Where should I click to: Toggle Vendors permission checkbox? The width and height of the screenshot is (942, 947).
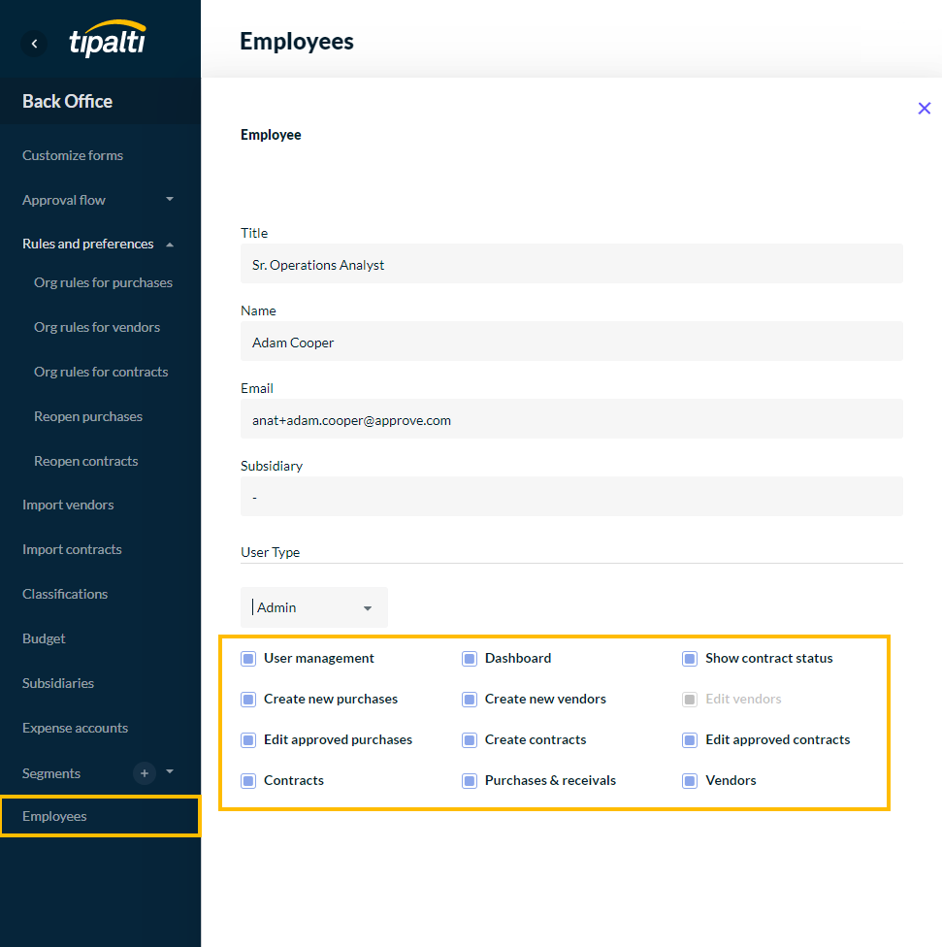click(690, 781)
